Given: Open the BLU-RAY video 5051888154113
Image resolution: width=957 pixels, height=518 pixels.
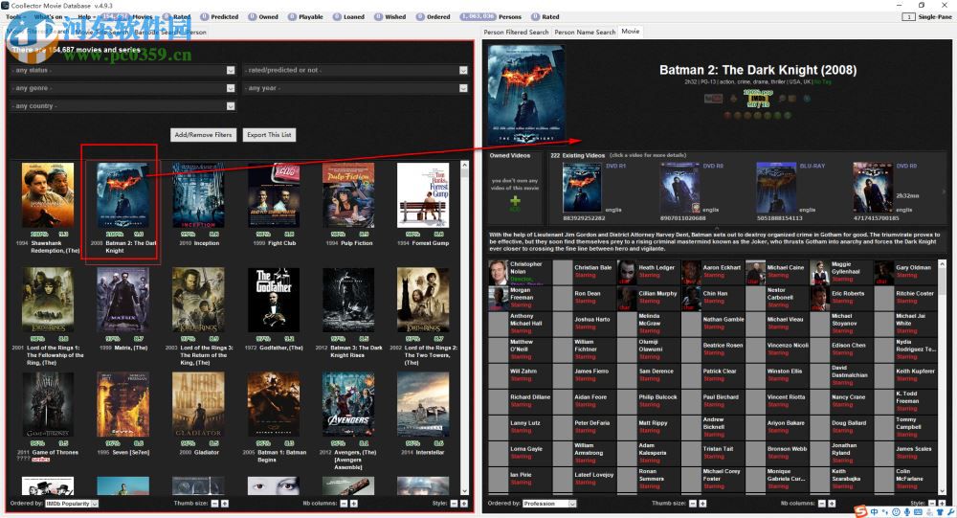Looking at the screenshot, I should [777, 190].
